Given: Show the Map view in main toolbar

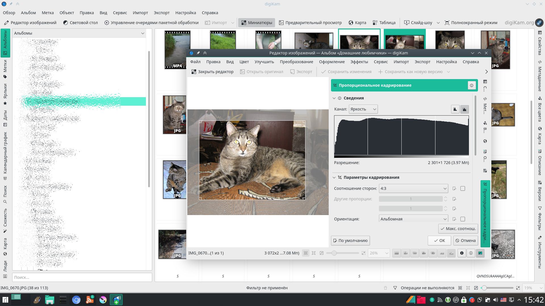Looking at the screenshot, I should pos(357,23).
